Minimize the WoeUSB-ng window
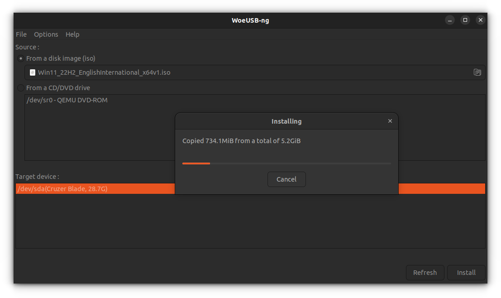This screenshot has width=501, height=298. click(449, 20)
